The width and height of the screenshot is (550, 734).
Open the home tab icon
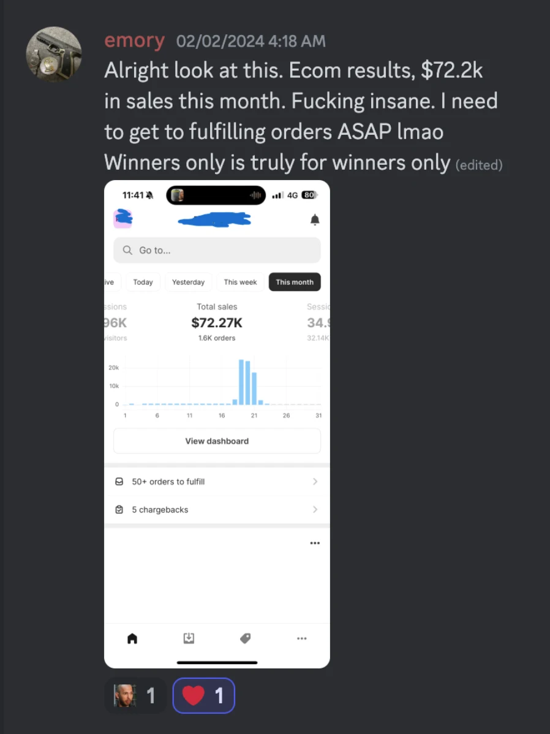point(132,638)
